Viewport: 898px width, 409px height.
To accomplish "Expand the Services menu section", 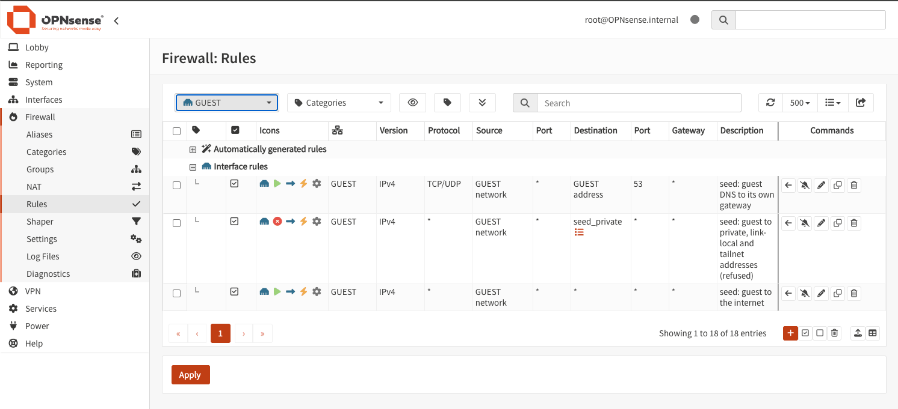I will (75, 309).
